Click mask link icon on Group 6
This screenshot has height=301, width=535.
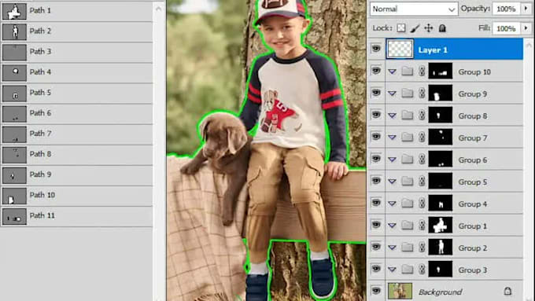pyautogui.click(x=422, y=160)
